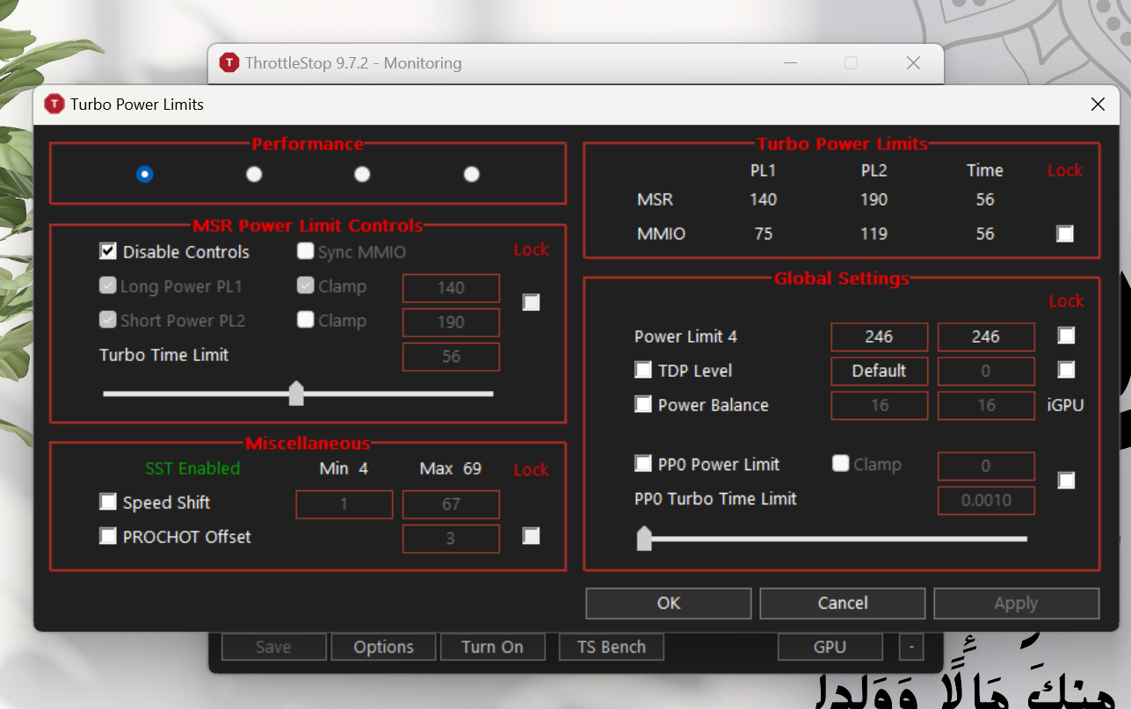Enable the Power Balance checkbox
The height and width of the screenshot is (709, 1131).
(643, 404)
